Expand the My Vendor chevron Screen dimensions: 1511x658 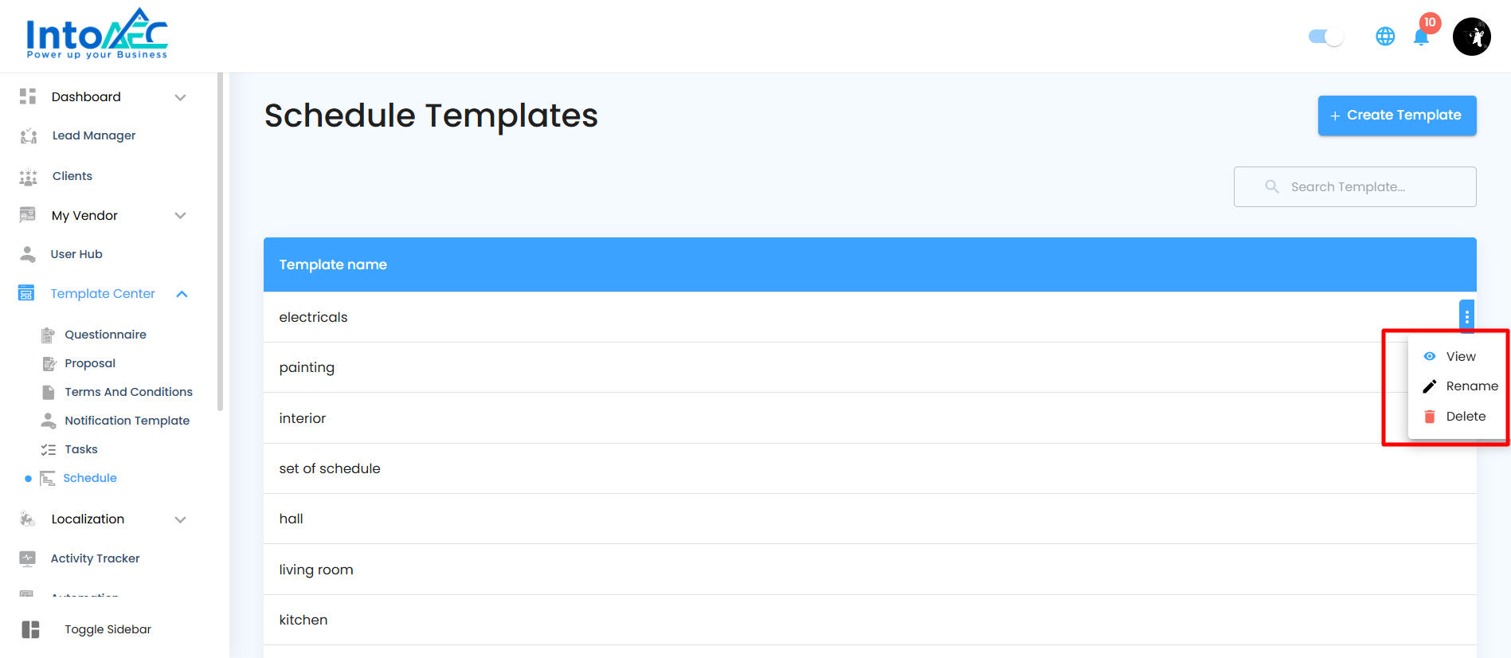180,216
